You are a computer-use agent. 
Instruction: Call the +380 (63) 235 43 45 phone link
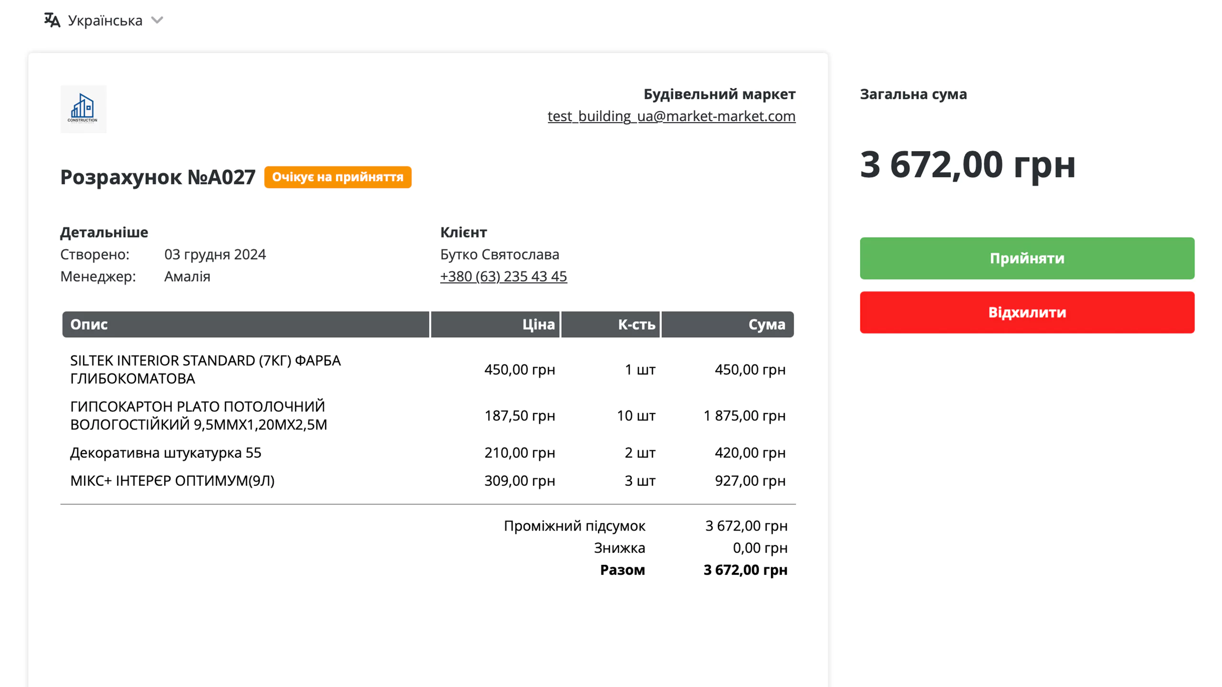click(503, 276)
